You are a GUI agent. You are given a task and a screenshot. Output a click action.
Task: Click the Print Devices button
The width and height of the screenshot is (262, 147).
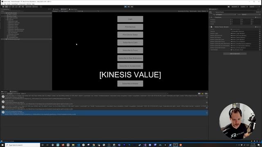pyautogui.click(x=130, y=27)
